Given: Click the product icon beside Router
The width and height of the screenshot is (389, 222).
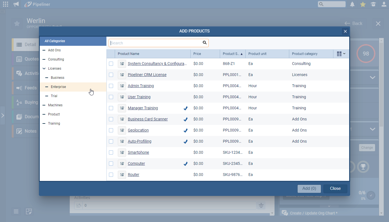Looking at the screenshot, I should coord(122,175).
